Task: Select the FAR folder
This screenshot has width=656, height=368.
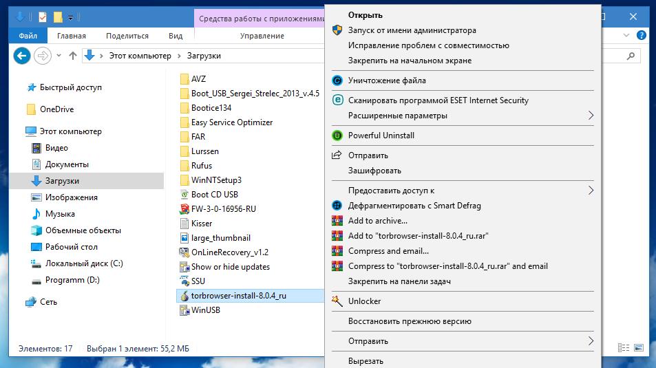Action: point(198,137)
